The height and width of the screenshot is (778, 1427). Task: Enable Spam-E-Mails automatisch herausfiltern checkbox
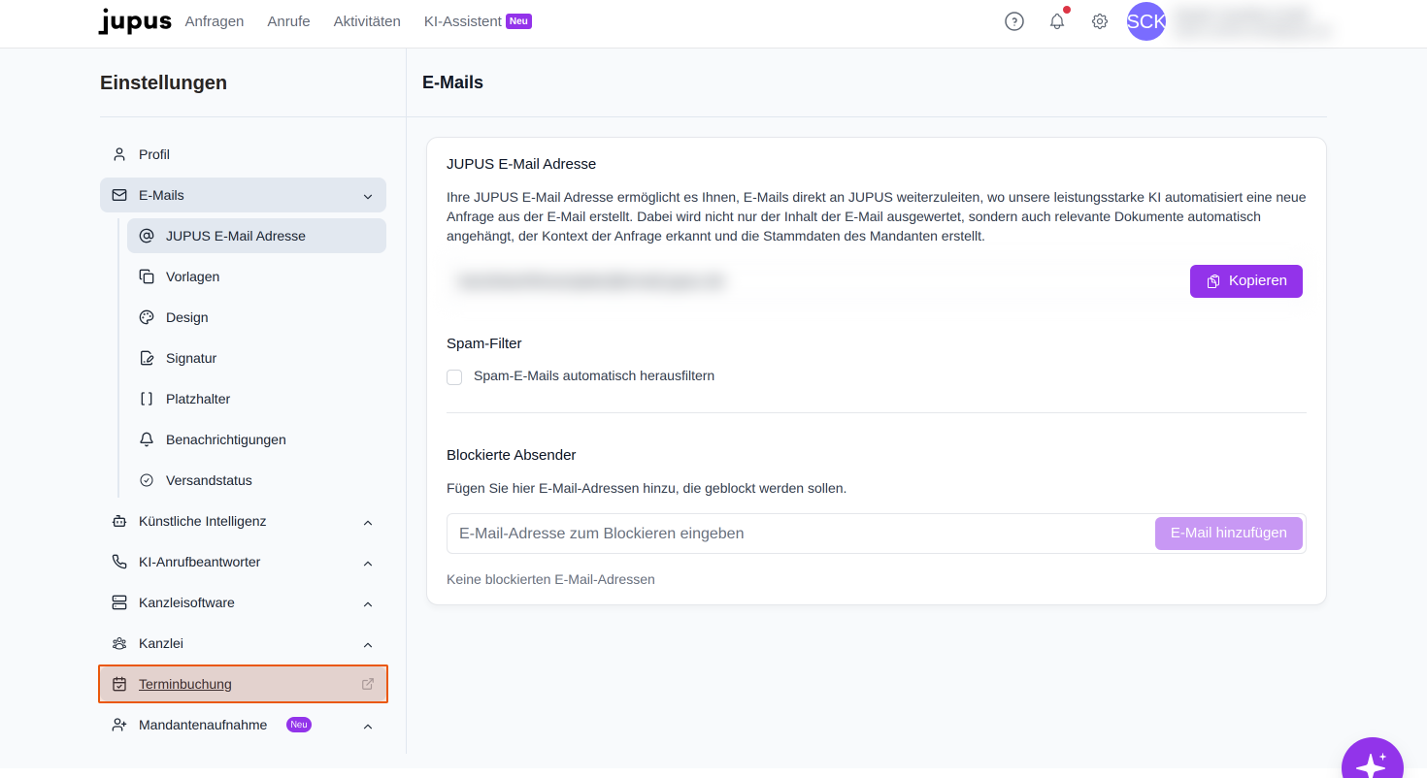tap(454, 376)
